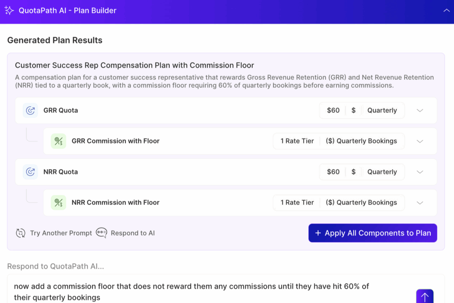The image size is (454, 303).
Task: Click the NRR Quota Quarterly period label
Action: [x=382, y=172]
